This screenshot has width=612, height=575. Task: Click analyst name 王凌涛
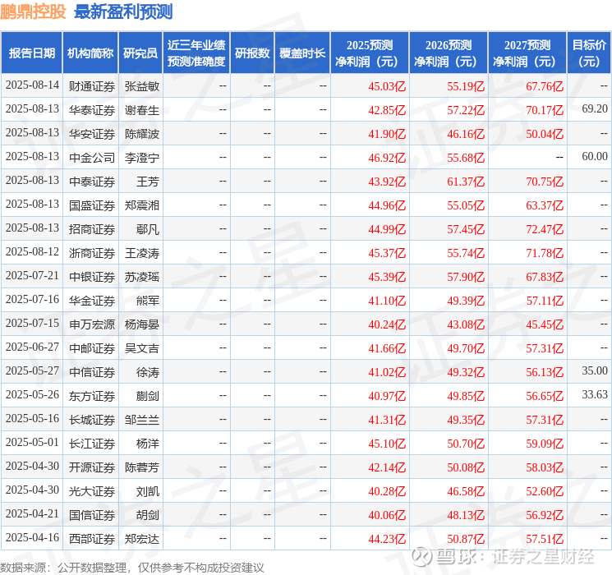141,253
